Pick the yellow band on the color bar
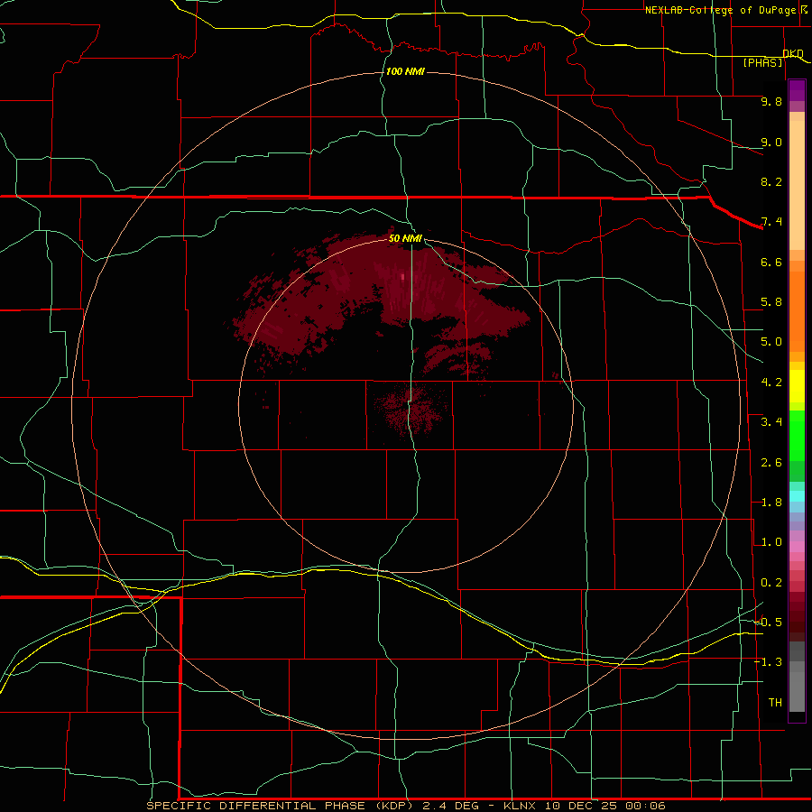The height and width of the screenshot is (812, 812). (797, 386)
